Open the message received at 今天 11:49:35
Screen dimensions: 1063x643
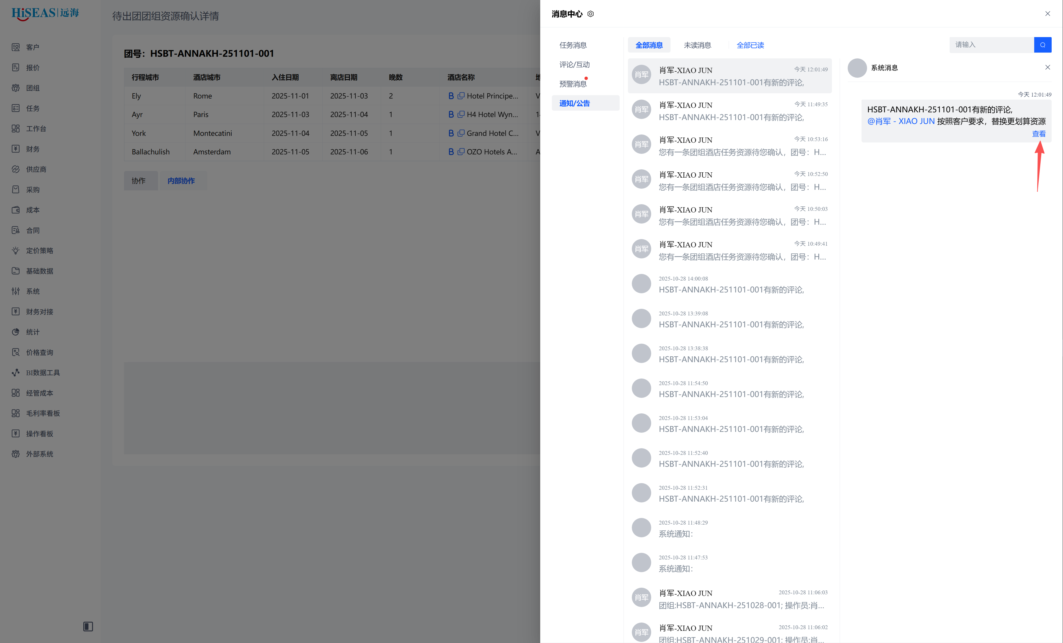click(730, 111)
